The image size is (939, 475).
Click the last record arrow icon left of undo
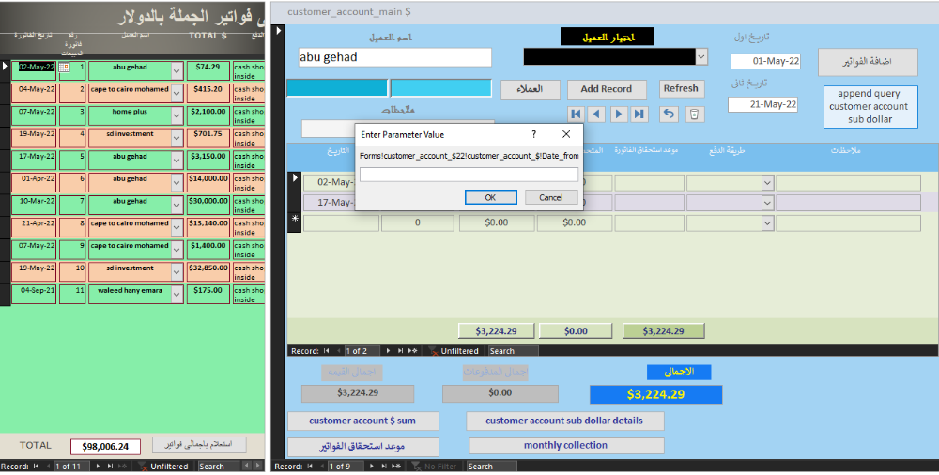click(x=639, y=114)
